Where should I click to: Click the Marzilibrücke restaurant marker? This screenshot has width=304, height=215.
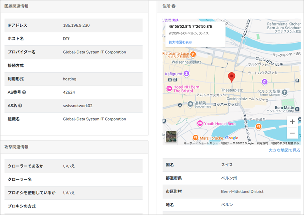click(x=195, y=137)
